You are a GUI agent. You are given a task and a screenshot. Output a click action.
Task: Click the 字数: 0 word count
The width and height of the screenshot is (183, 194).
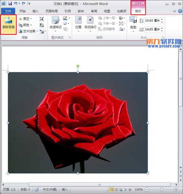tap(25, 189)
